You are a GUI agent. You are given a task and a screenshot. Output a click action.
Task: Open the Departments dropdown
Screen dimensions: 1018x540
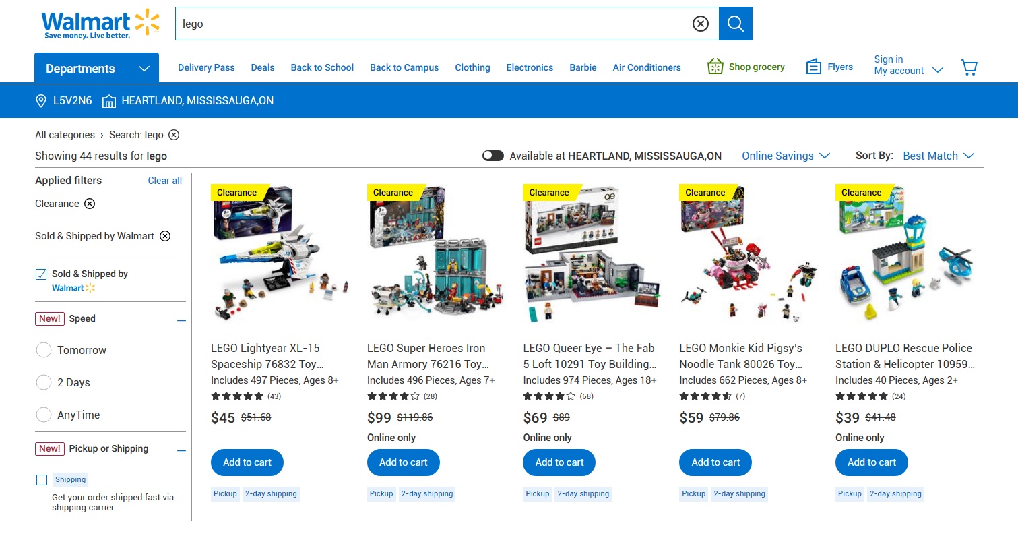click(96, 68)
